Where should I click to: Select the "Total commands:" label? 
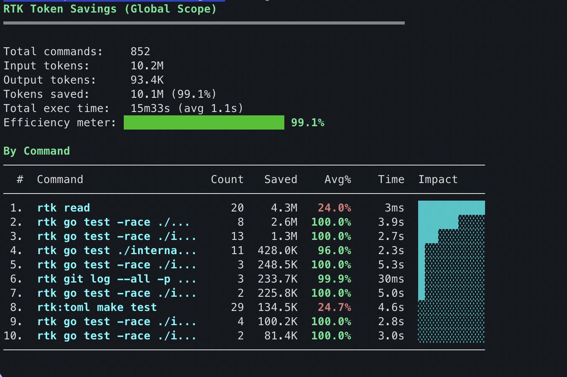tap(53, 52)
